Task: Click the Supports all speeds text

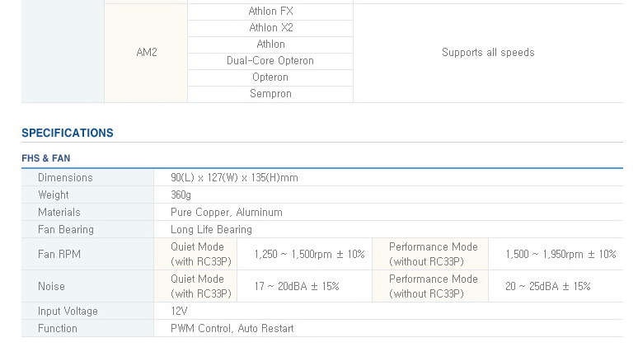Action: [488, 53]
